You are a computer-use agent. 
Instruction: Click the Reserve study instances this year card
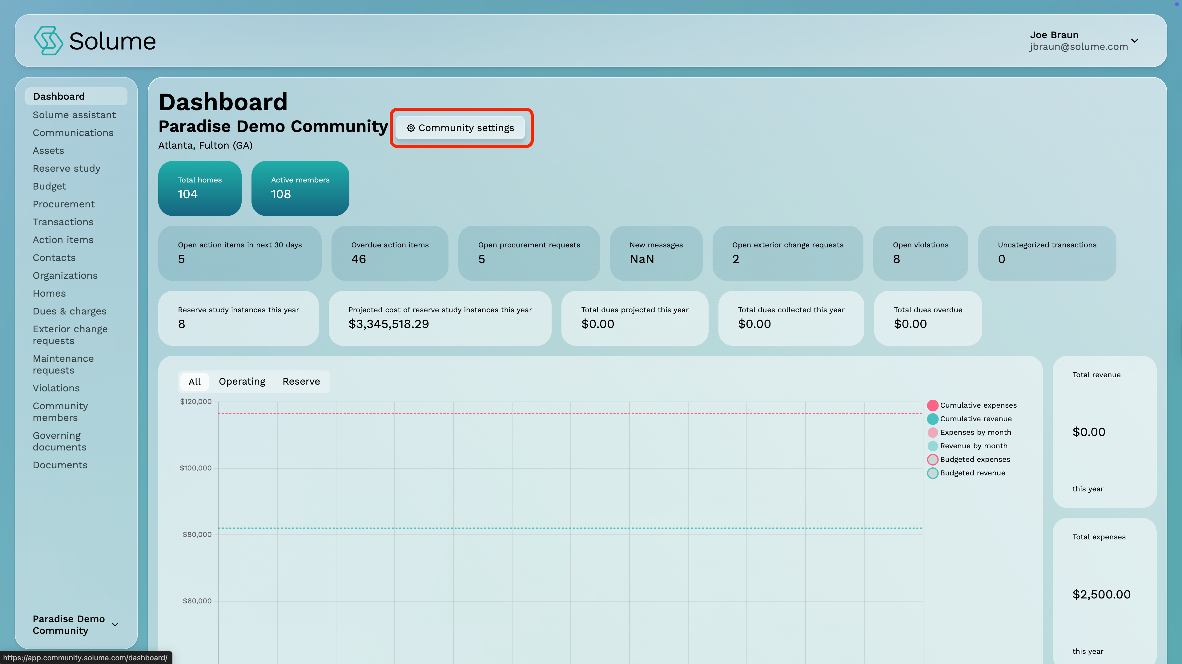pos(238,318)
